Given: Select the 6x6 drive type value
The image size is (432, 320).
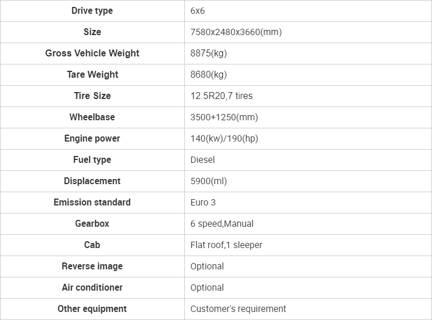Looking at the screenshot, I should (197, 11).
